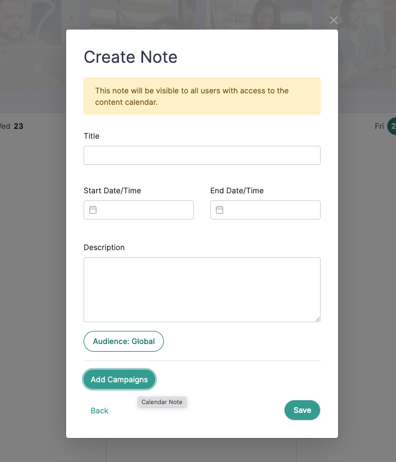Click the Description field label
396x462 pixels.
pyautogui.click(x=104, y=247)
